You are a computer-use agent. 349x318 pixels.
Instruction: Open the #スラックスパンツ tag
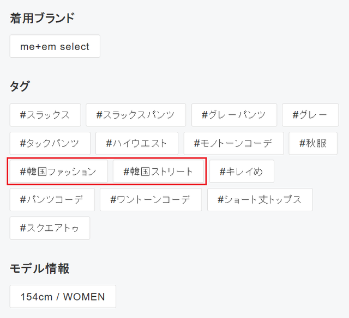(136, 115)
